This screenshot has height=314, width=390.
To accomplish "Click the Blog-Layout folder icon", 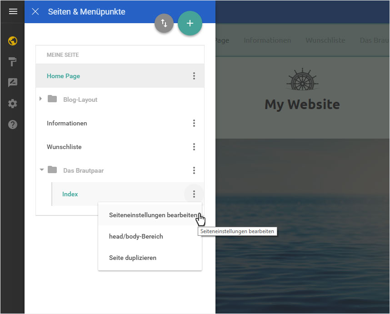I will click(x=52, y=99).
